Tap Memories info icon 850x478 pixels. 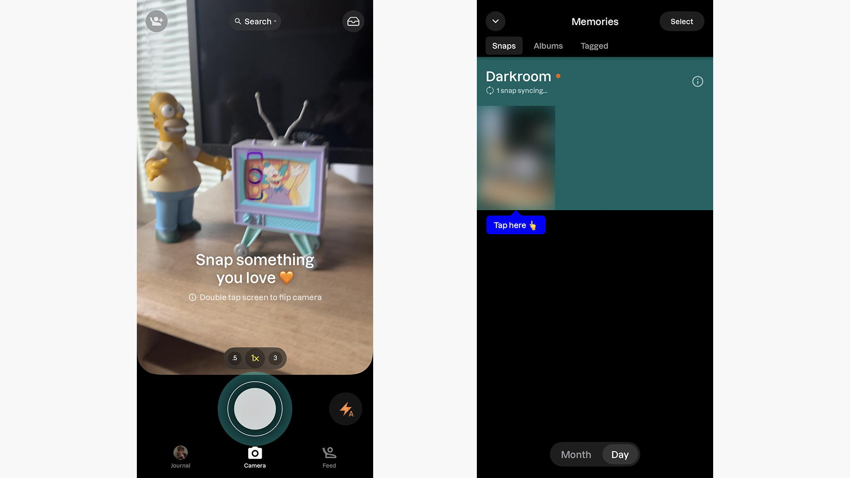point(697,81)
